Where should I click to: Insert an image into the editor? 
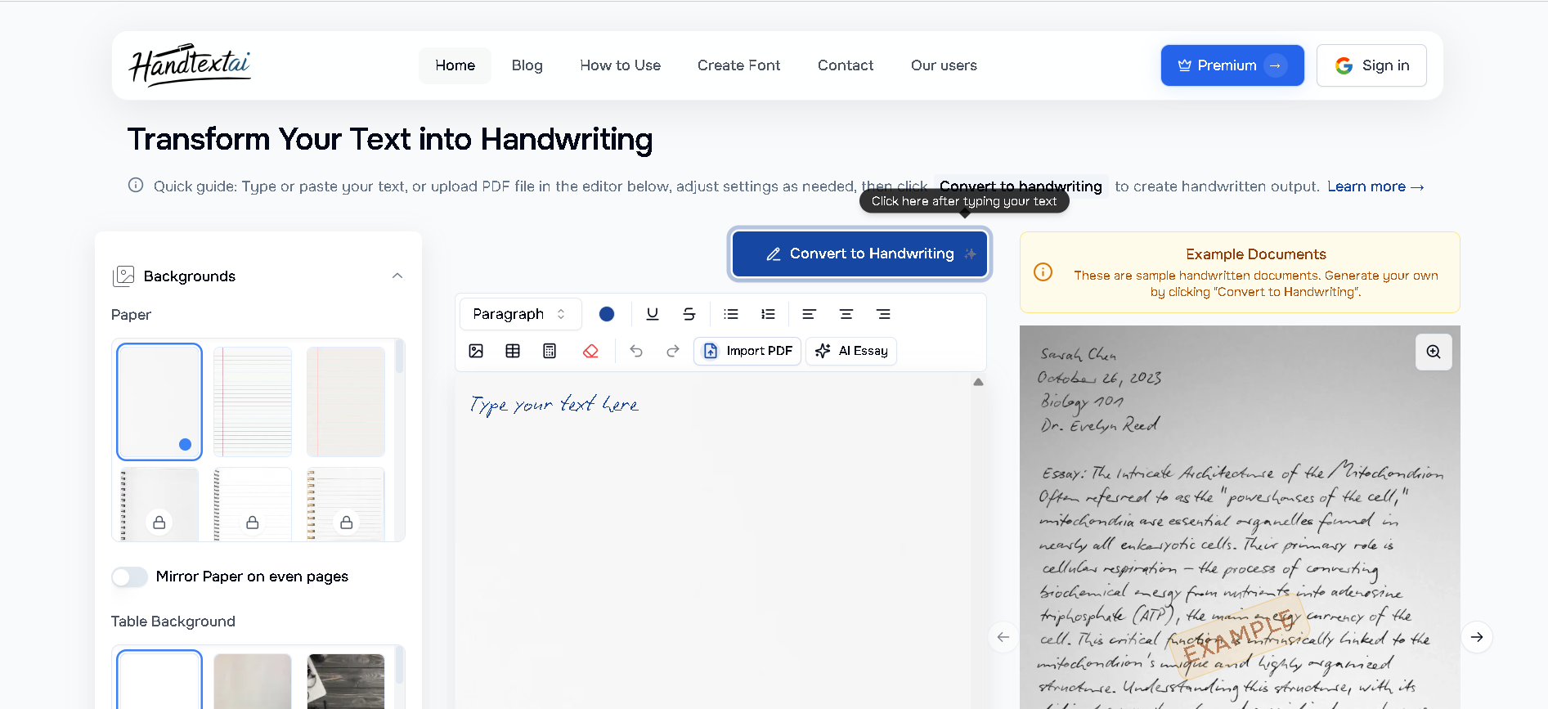[476, 351]
